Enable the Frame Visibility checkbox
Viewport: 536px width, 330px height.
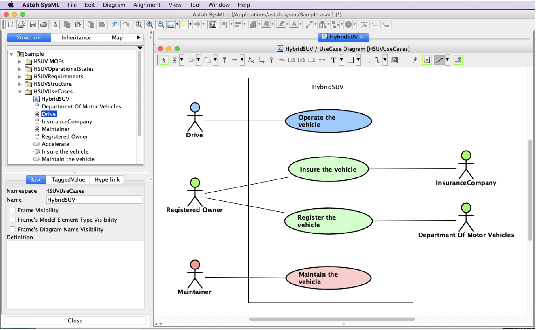coord(12,210)
